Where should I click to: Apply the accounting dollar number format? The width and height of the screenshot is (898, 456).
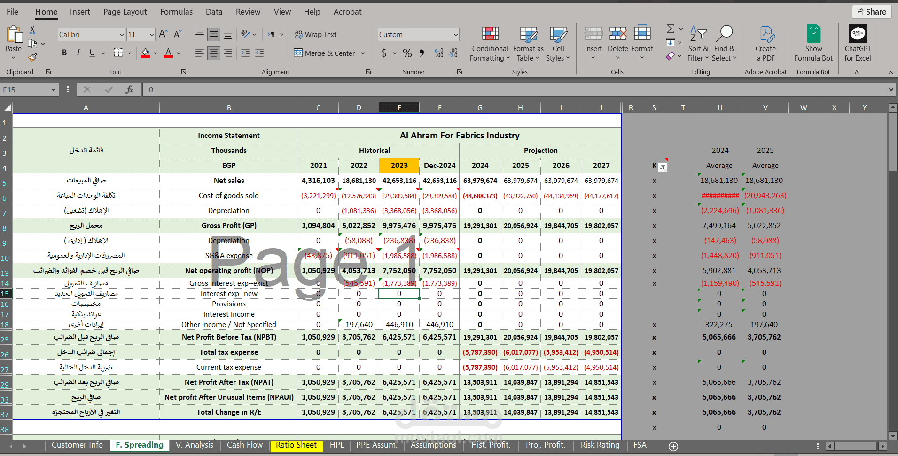pyautogui.click(x=384, y=53)
